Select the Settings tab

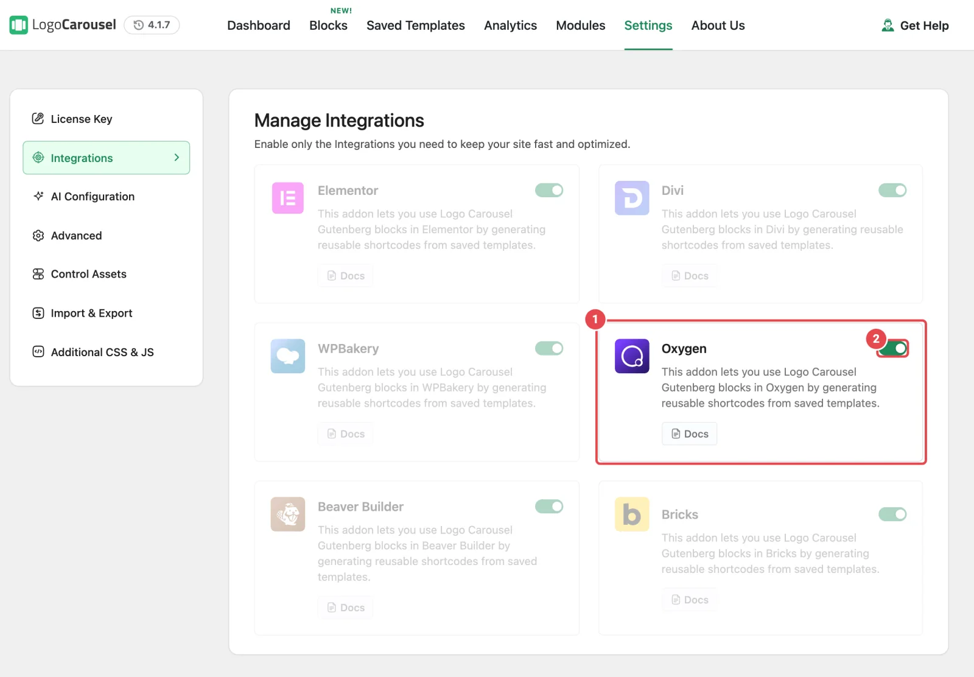[648, 26]
